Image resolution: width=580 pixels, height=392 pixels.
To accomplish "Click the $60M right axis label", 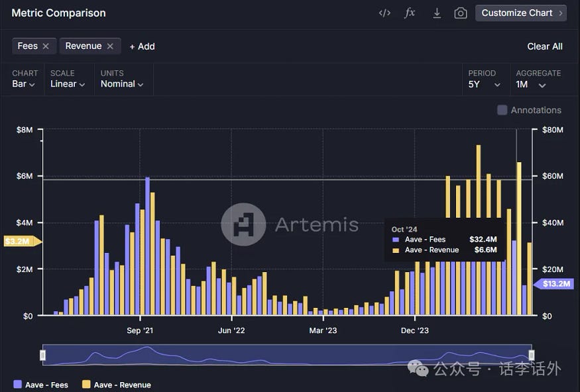I will 553,176.
